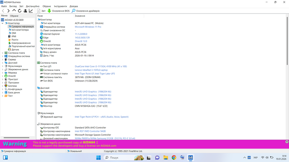Open the Microsoft Windows 11 Pro link

[88, 27]
